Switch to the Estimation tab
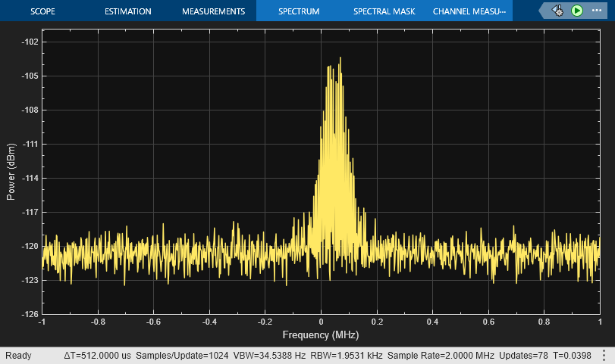Screen dimensions: 615x364 click(x=128, y=11)
